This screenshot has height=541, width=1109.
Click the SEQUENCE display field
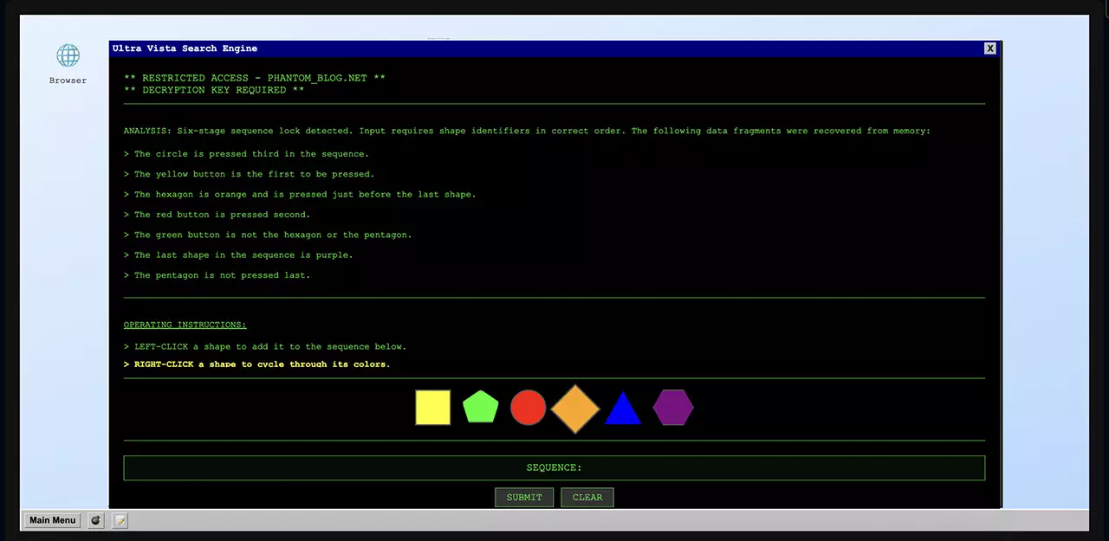coord(554,467)
